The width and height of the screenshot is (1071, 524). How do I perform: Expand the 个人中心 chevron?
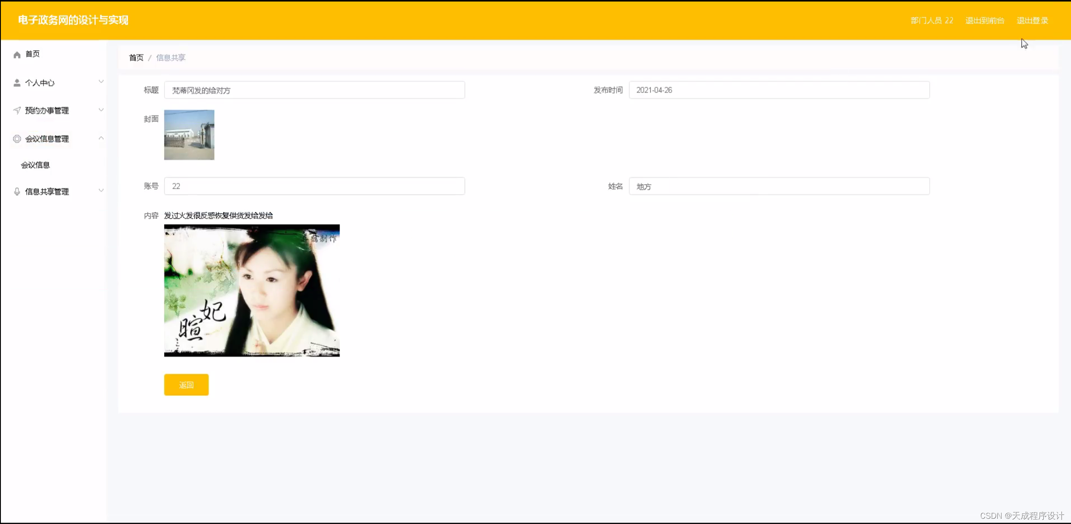[101, 82]
